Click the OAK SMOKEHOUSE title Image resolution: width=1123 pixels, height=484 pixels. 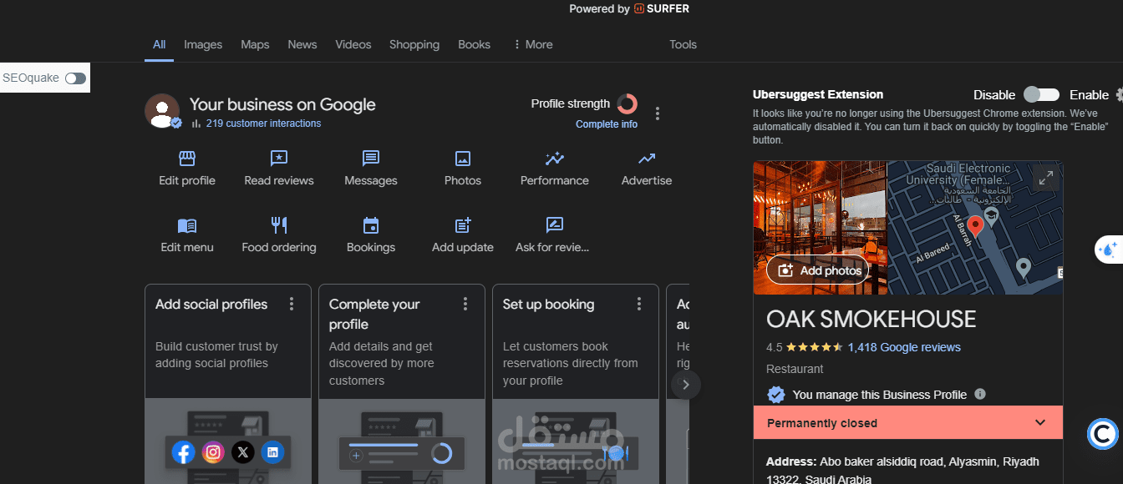(x=871, y=319)
